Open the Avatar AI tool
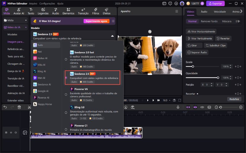The image size is (246, 153). coord(19,11)
